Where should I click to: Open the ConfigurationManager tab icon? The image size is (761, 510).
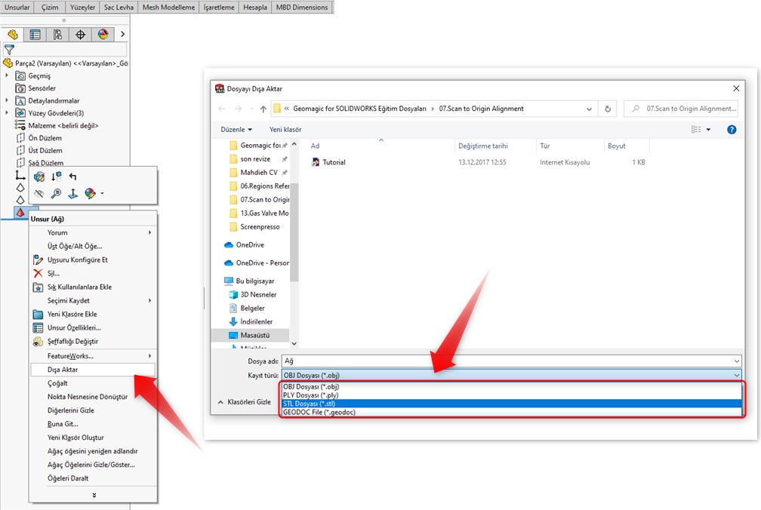57,35
